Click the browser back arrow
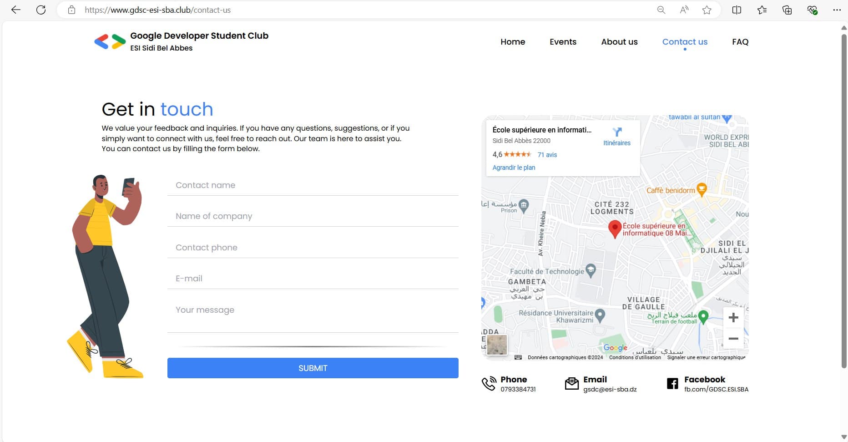The width and height of the screenshot is (848, 442). tap(16, 10)
